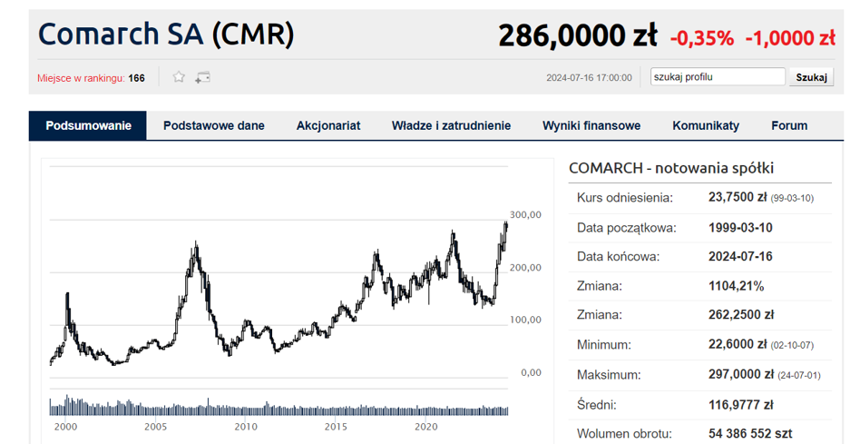The height and width of the screenshot is (444, 860).
Task: Select current price 286,0000 zł
Action: [578, 35]
